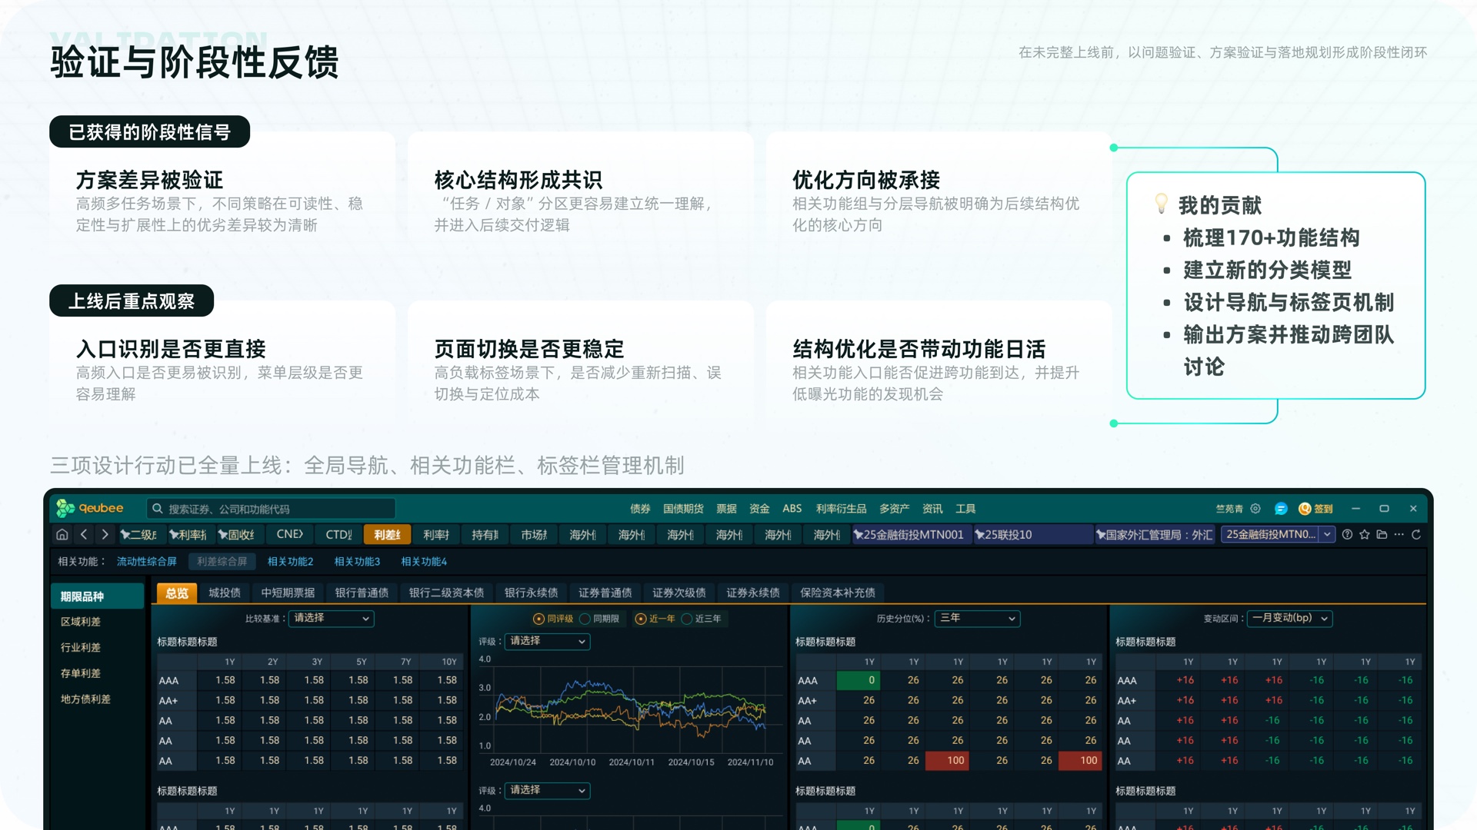The width and height of the screenshot is (1477, 830).
Task: Open the 流动性综合屏 related function link
Action: (146, 561)
